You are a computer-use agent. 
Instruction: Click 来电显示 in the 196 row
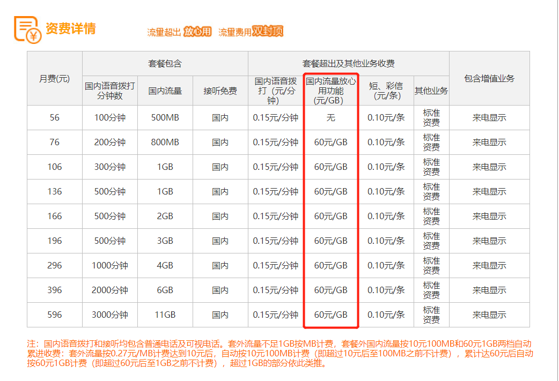489,241
